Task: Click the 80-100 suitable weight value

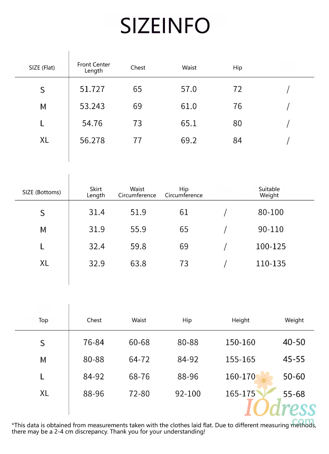Action: [271, 212]
